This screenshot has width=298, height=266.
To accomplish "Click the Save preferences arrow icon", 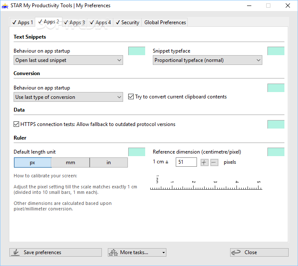I will (x=16, y=252).
